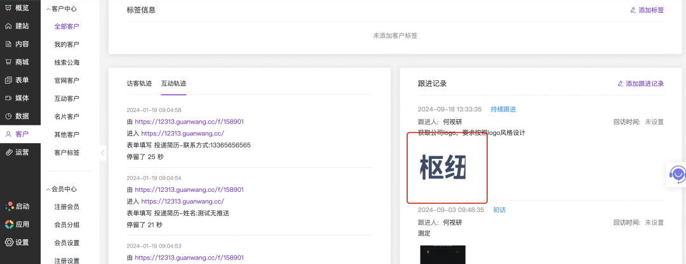Select the 跟进记录 section heading
Viewport: 686px width, 264px height.
433,84
